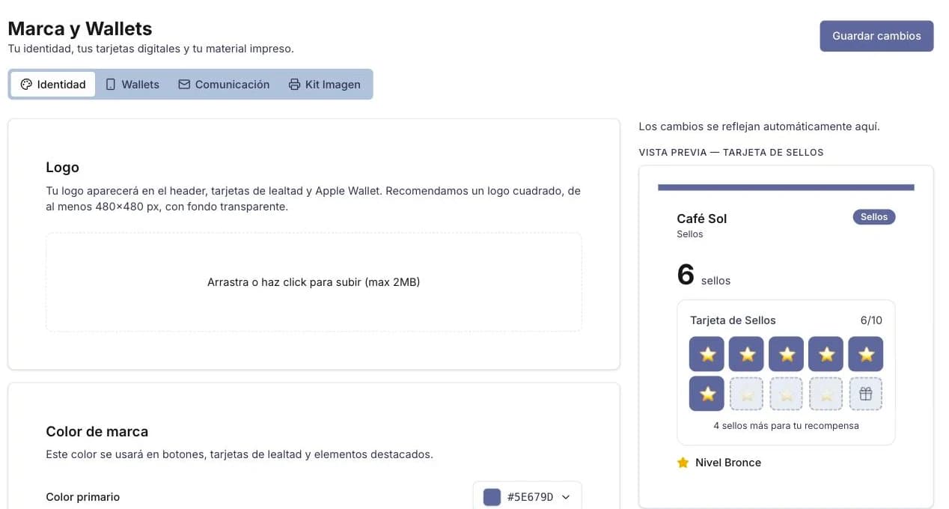This screenshot has width=949, height=509.
Task: Click the filled star stamp in the second row
Action: click(707, 394)
